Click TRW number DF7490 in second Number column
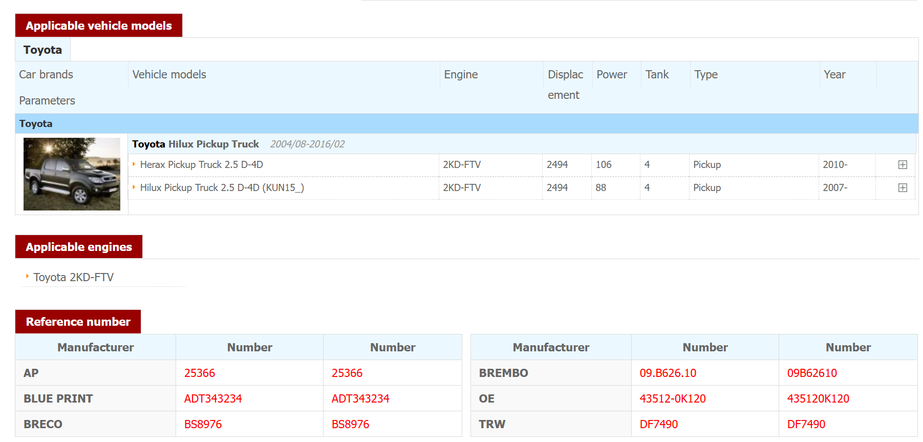Image resolution: width=923 pixels, height=442 pixels. pyautogui.click(x=806, y=424)
